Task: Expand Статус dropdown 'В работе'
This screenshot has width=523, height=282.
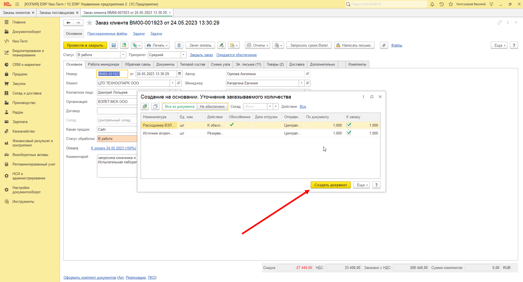Action: [123, 55]
